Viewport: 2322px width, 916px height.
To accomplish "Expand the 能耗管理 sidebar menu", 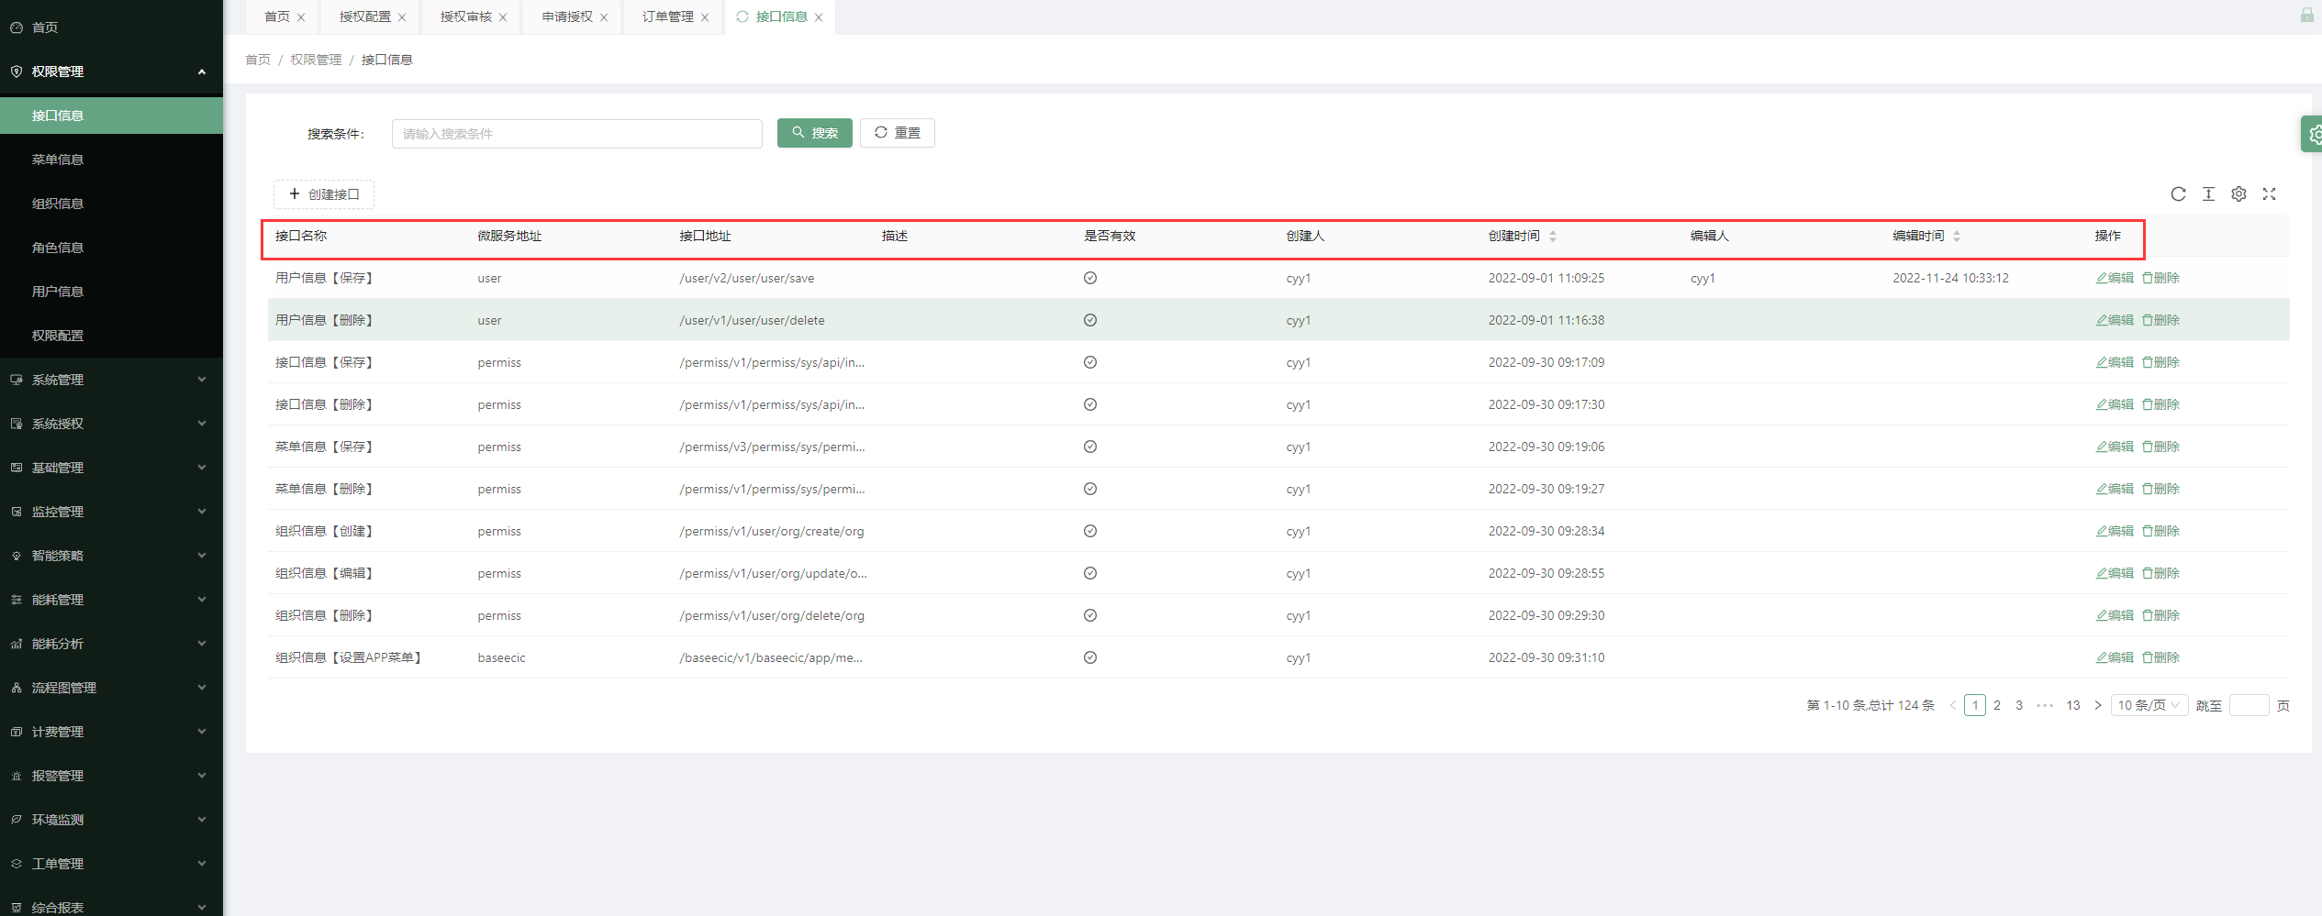I will (111, 600).
